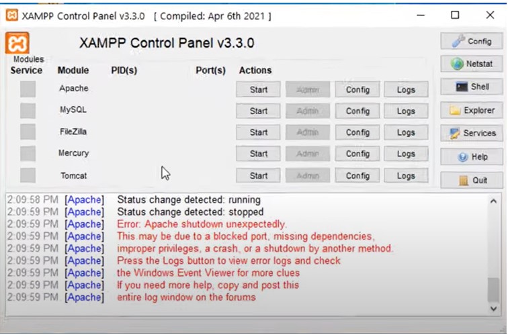Click the PID(s) column header
The image size is (508, 335).
pyautogui.click(x=124, y=70)
